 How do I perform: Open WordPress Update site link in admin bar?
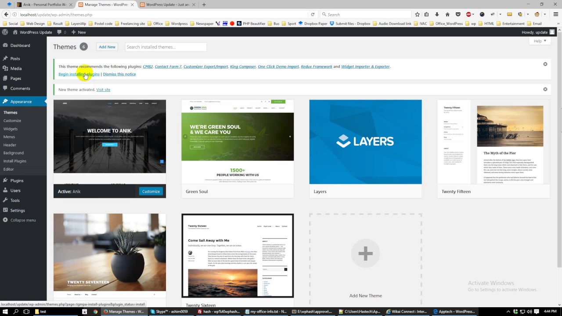pos(32,32)
